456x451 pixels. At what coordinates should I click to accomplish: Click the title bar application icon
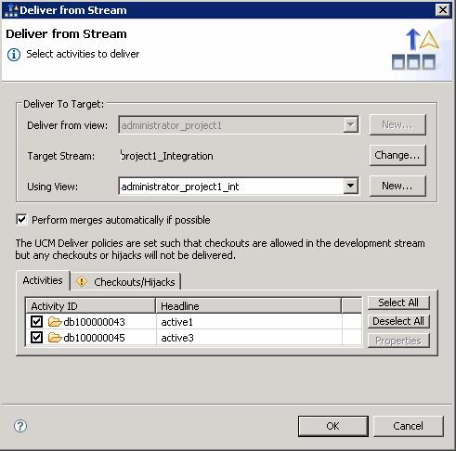coord(11,10)
